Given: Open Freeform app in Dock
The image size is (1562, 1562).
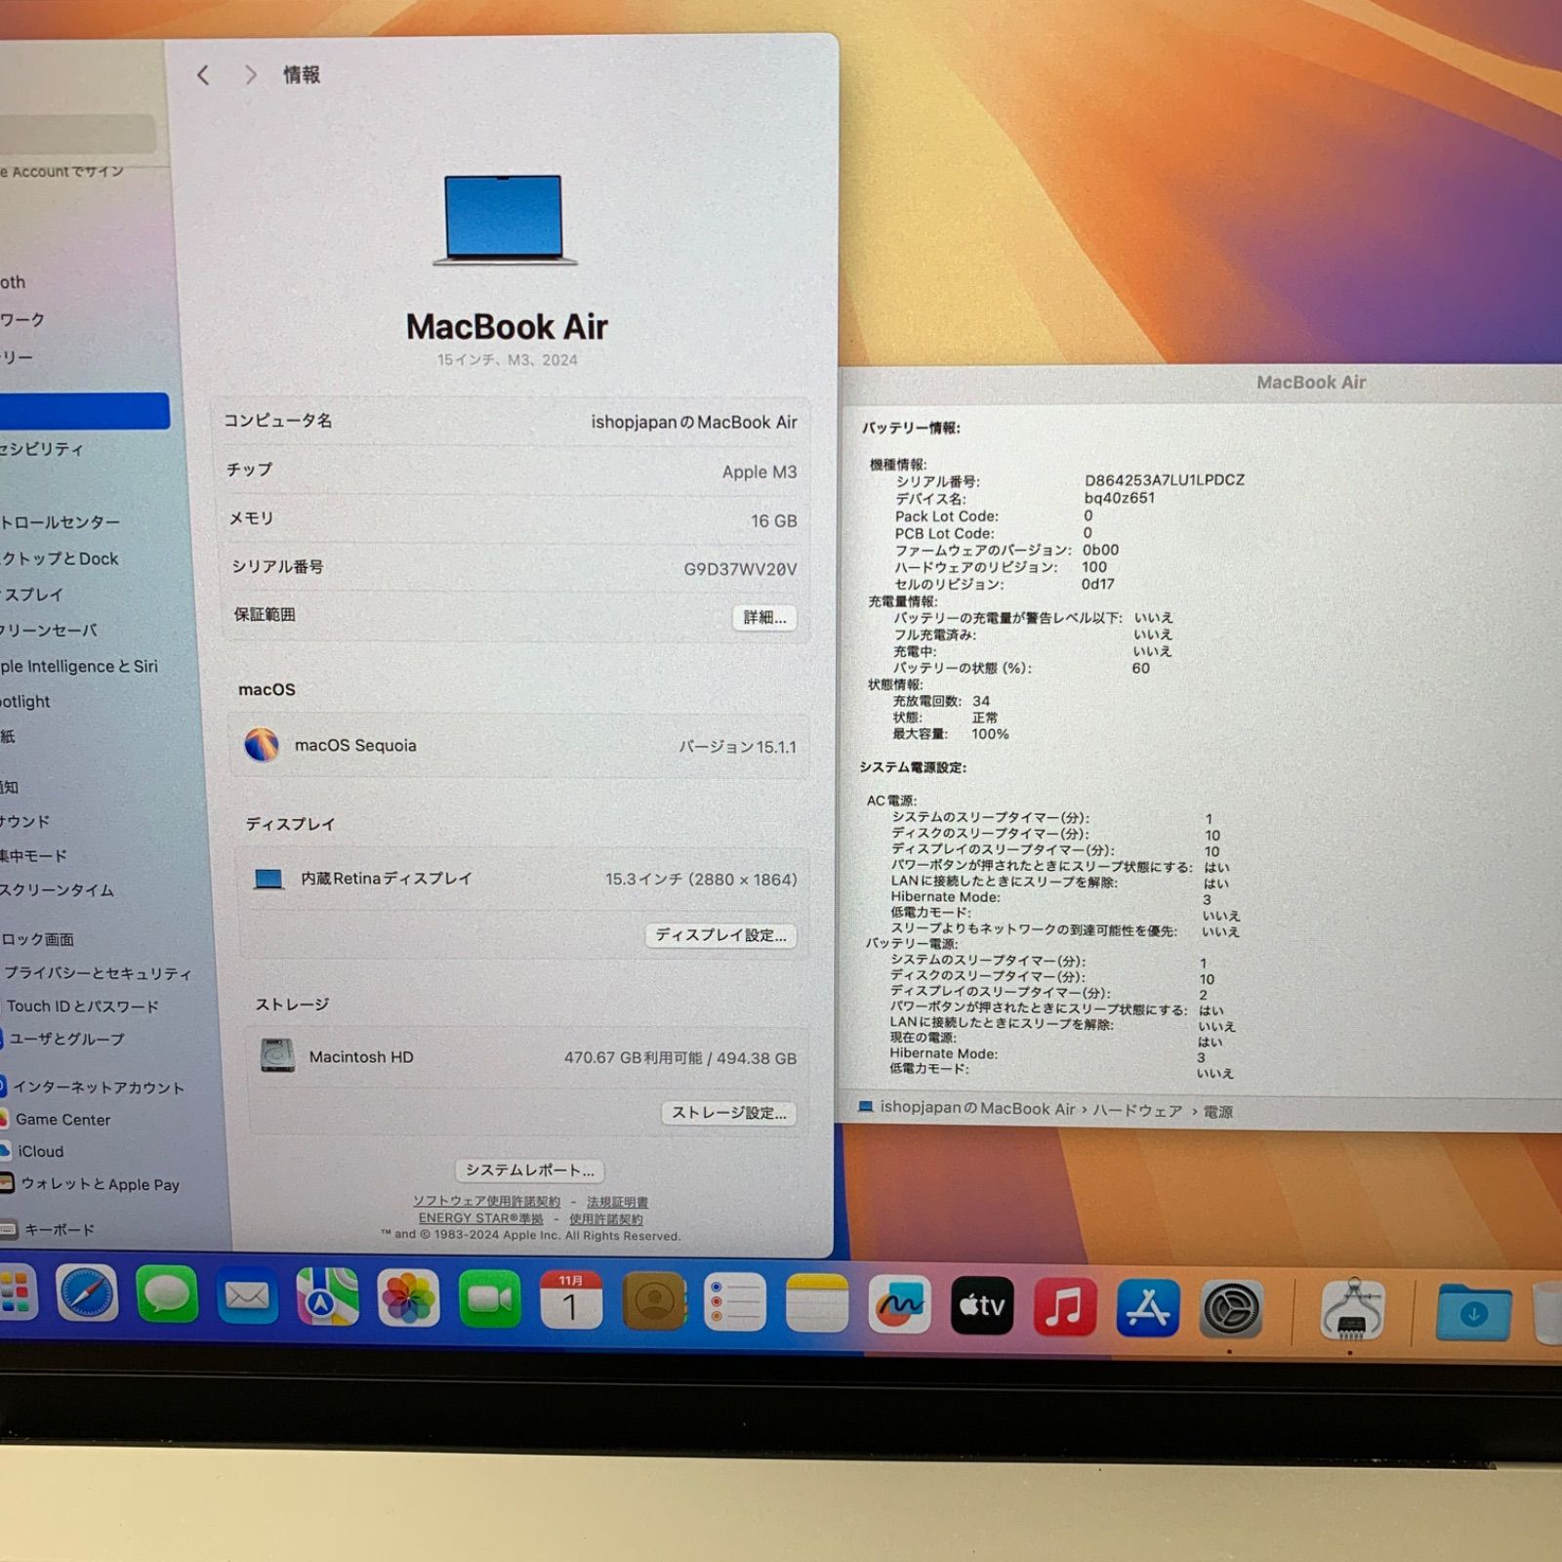Looking at the screenshot, I should [x=899, y=1304].
